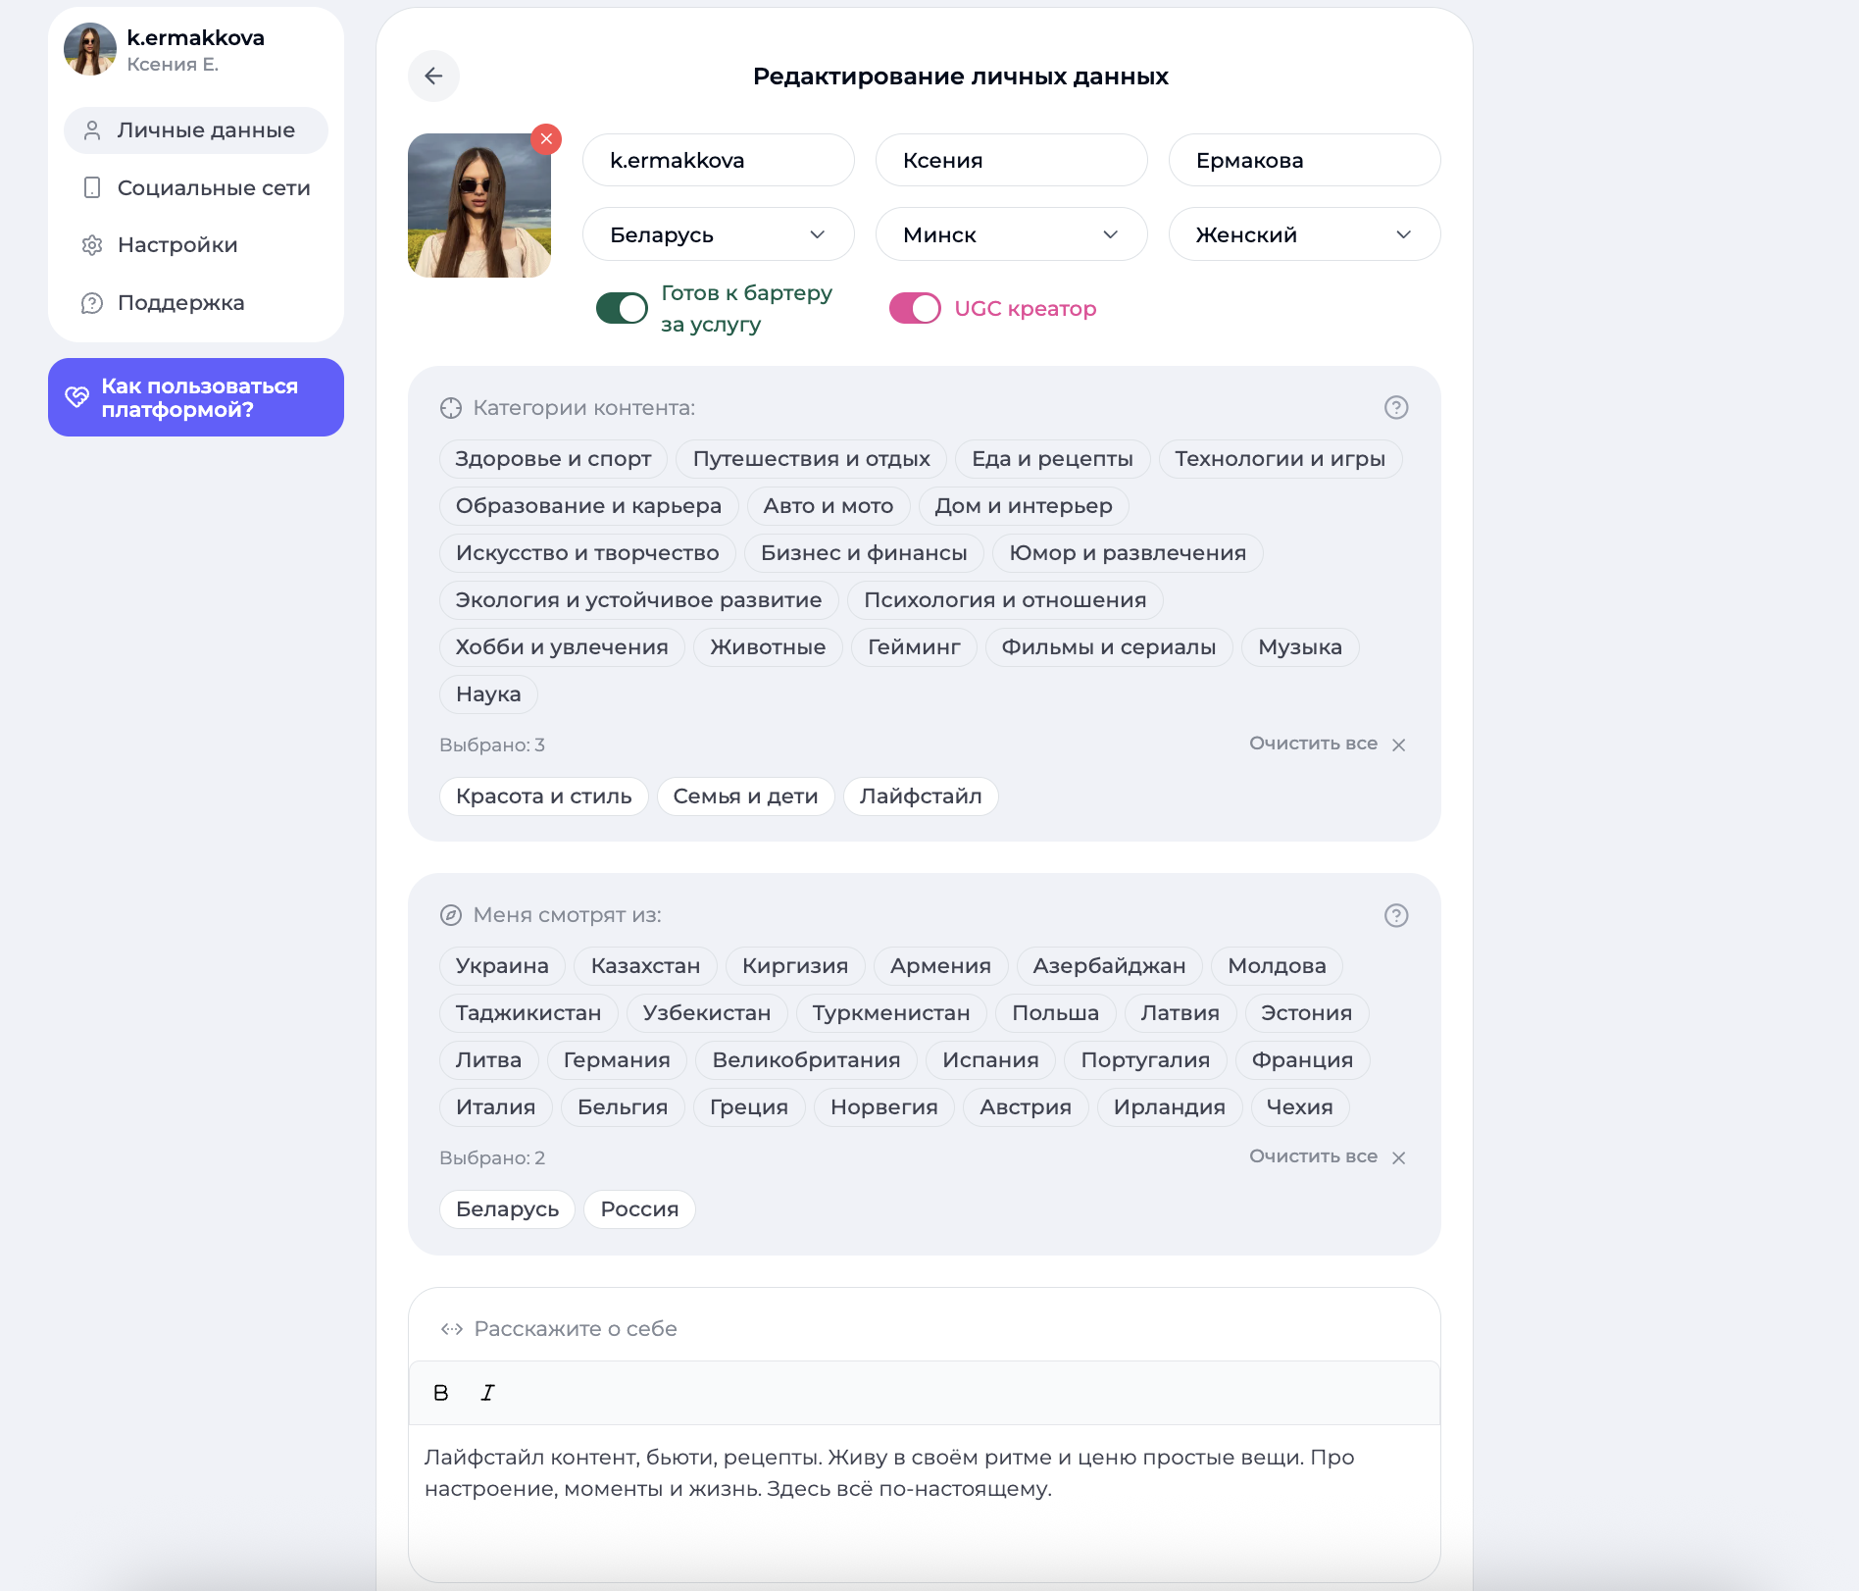
Task: Open the Беларусь country dropdown
Action: pyautogui.click(x=718, y=234)
